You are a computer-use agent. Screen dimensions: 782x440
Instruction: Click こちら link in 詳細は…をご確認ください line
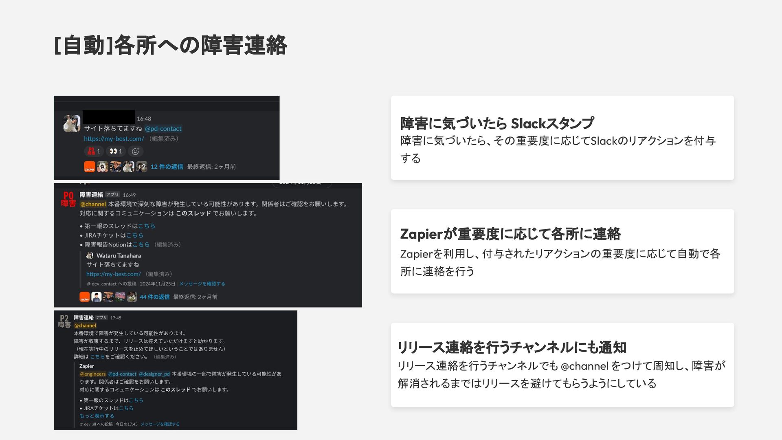point(97,356)
